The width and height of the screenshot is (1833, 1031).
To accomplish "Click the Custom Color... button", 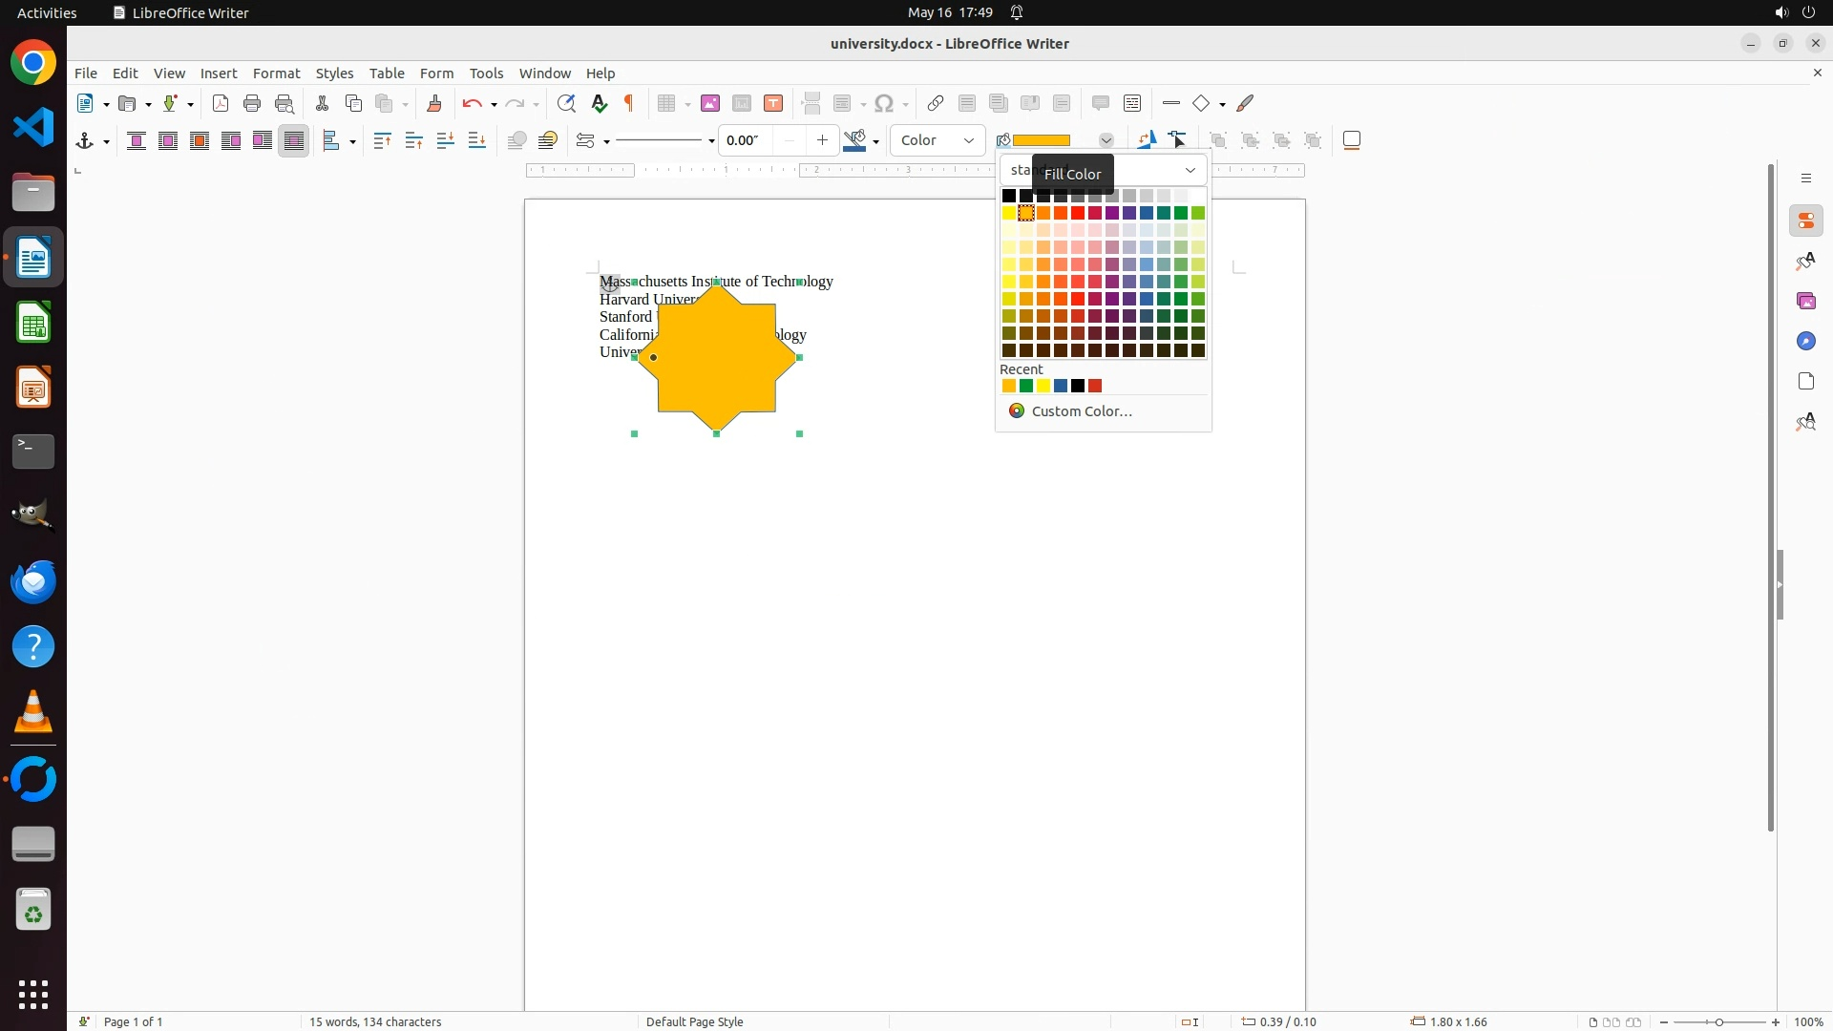I will click(1081, 411).
